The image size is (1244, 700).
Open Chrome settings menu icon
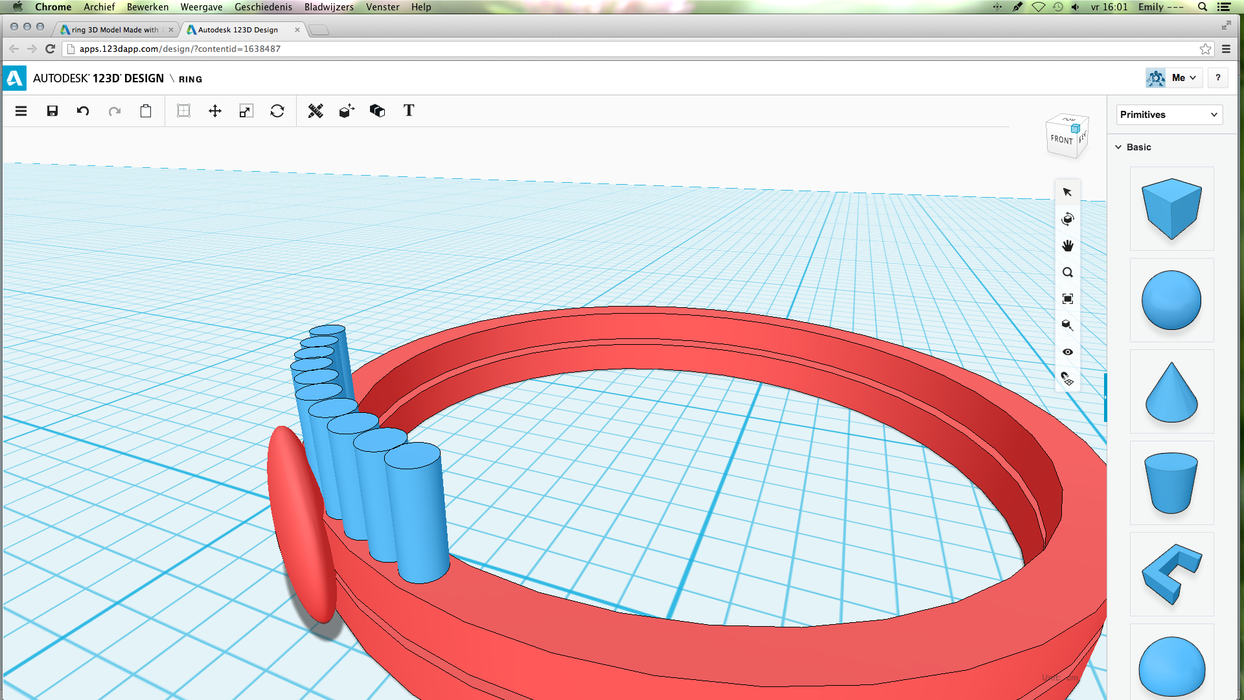(1226, 49)
